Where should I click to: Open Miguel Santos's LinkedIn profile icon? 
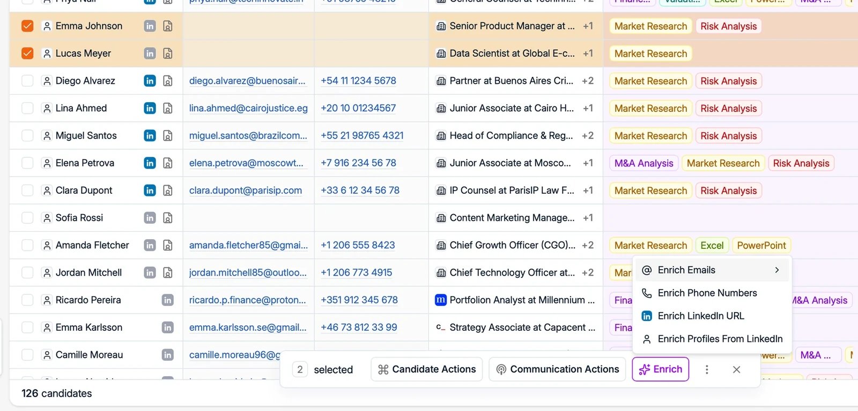coord(150,136)
